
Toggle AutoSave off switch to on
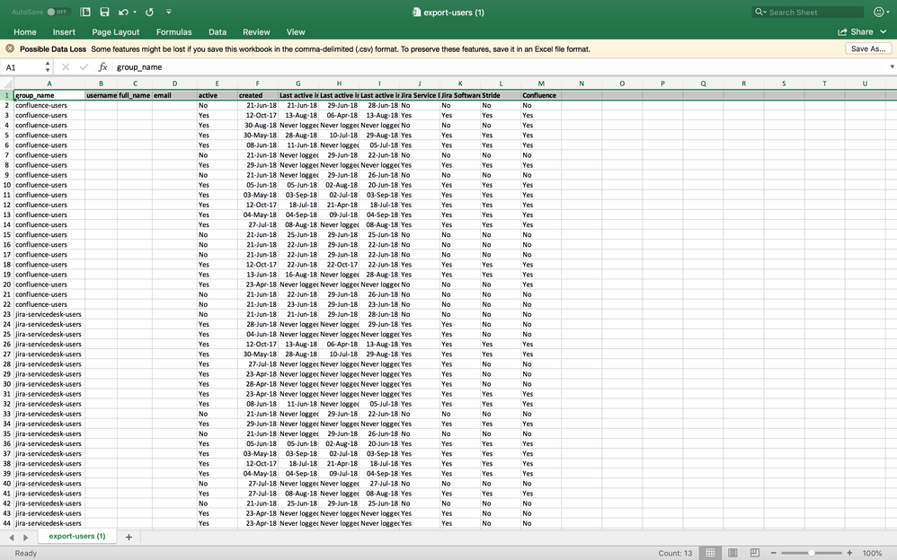pyautogui.click(x=59, y=12)
